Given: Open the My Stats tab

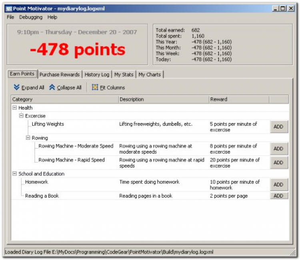Looking at the screenshot, I should pos(124,75).
